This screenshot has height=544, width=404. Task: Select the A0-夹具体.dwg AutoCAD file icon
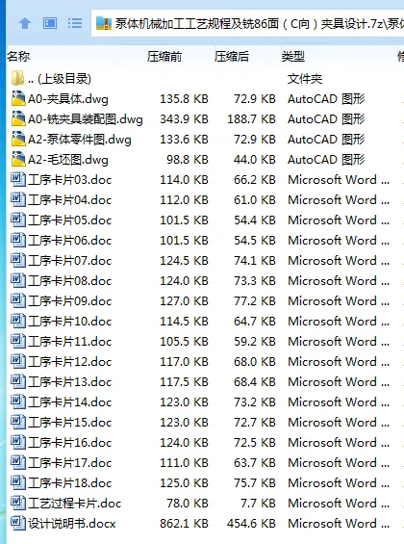pyautogui.click(x=18, y=99)
